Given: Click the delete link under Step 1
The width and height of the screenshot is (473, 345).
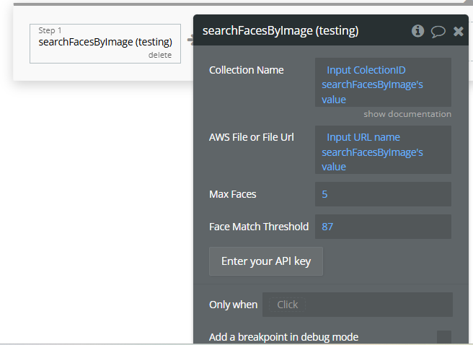Looking at the screenshot, I should pyautogui.click(x=160, y=55).
